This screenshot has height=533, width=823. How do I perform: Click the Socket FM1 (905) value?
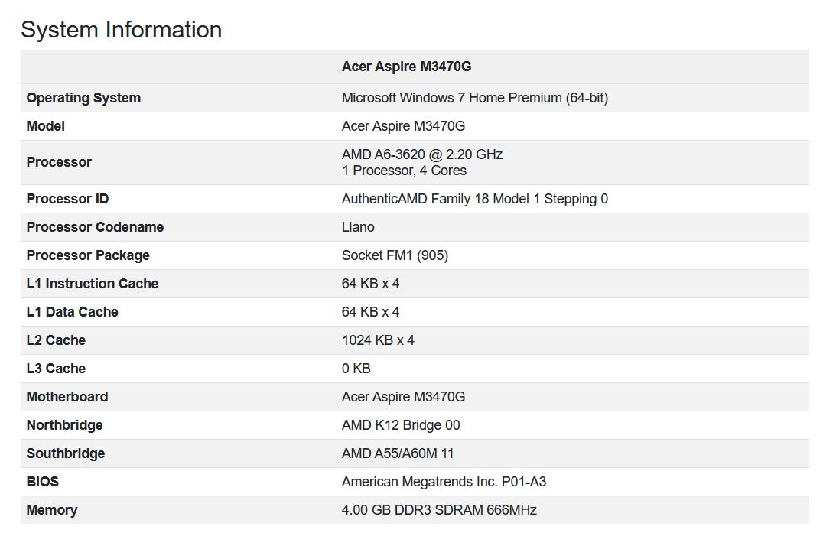pyautogui.click(x=395, y=255)
